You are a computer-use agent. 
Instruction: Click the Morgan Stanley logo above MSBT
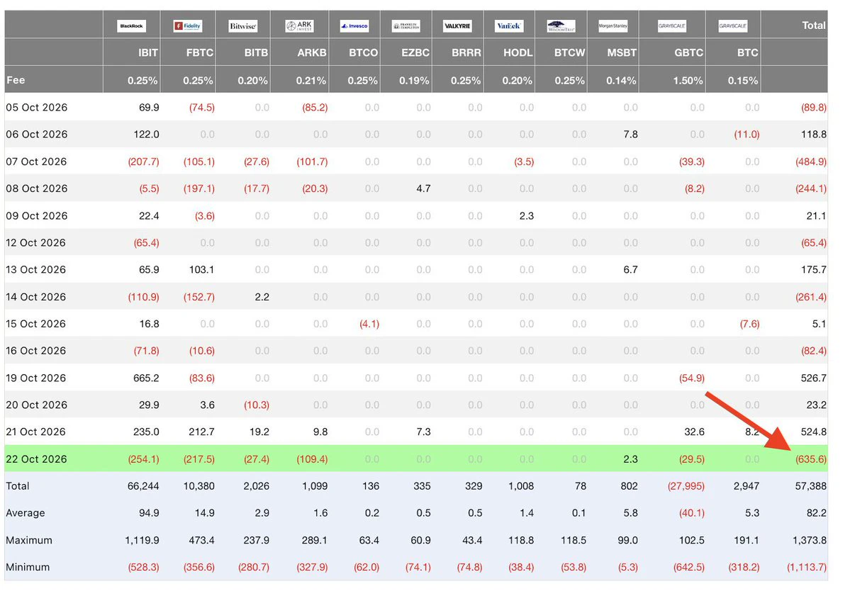613,26
